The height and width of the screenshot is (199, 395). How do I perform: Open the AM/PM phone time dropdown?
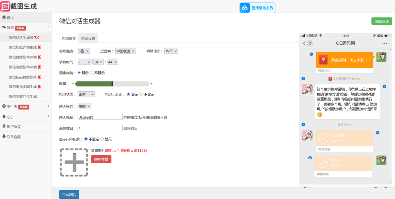click(84, 62)
